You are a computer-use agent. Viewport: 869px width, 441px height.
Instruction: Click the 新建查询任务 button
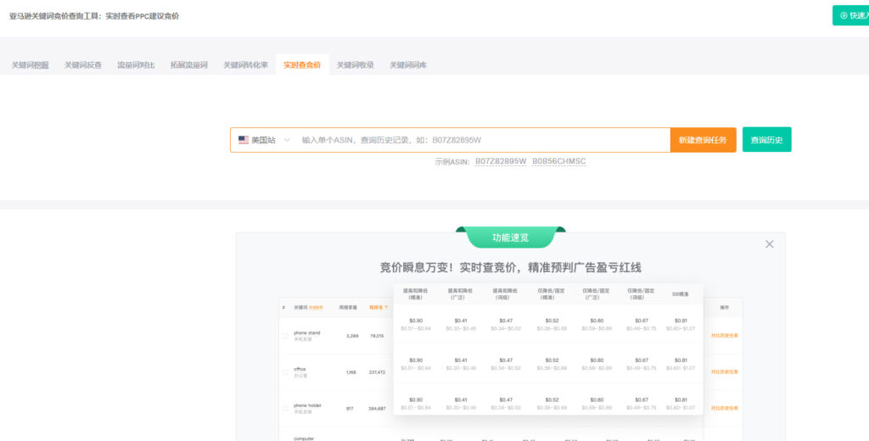coord(703,140)
